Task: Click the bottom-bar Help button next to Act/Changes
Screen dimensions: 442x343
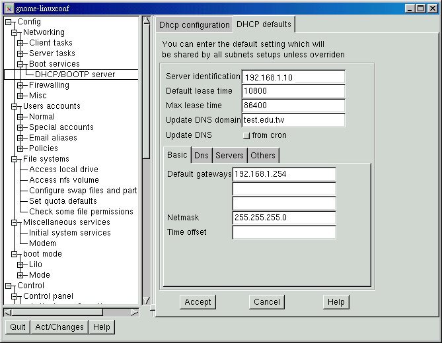Action: [x=102, y=327]
